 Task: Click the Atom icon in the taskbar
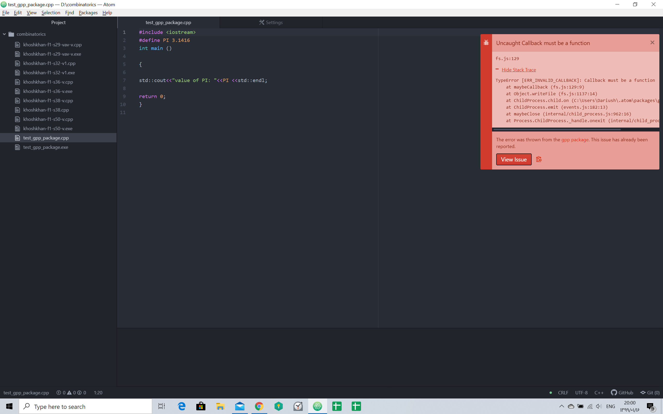coord(318,406)
